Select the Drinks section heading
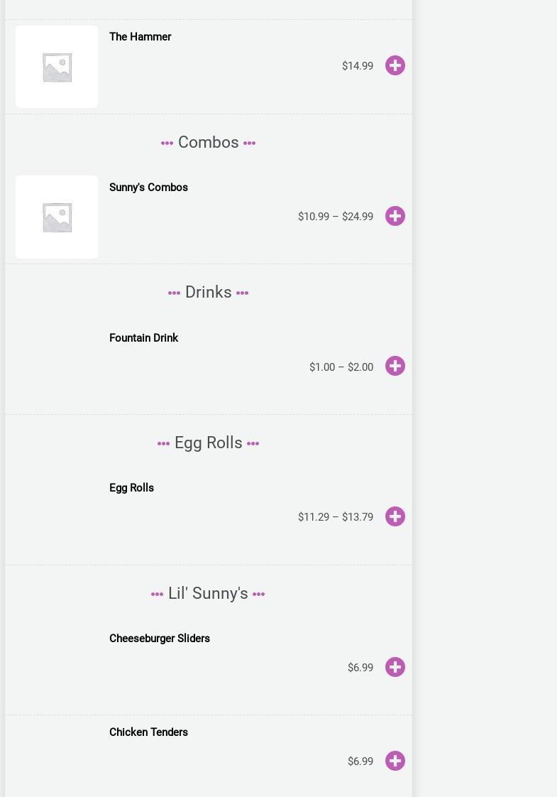This screenshot has height=797, width=557. [208, 292]
